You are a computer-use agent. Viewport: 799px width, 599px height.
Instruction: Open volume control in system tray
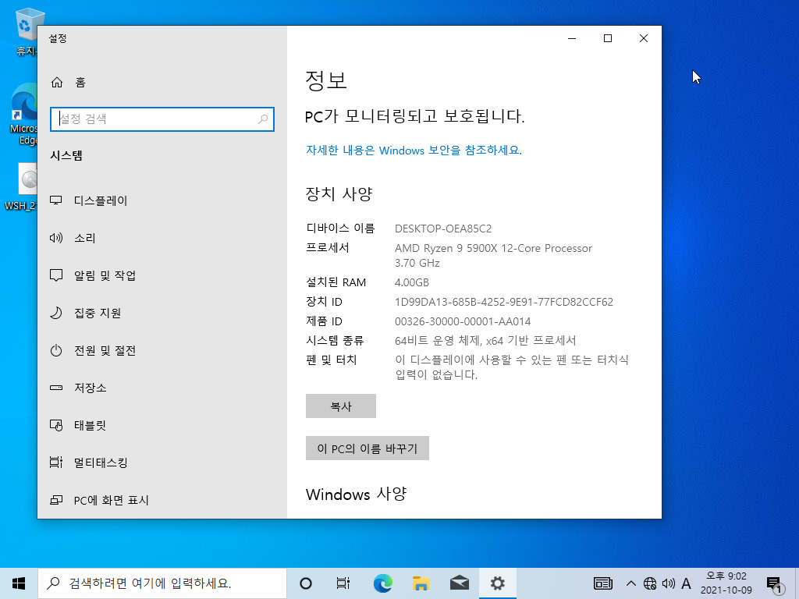tap(669, 583)
